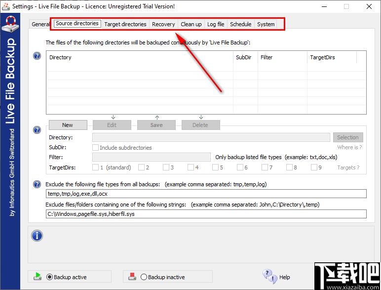Check TargetDirs checkbox 8
The width and height of the screenshot is (381, 290).
(289, 167)
